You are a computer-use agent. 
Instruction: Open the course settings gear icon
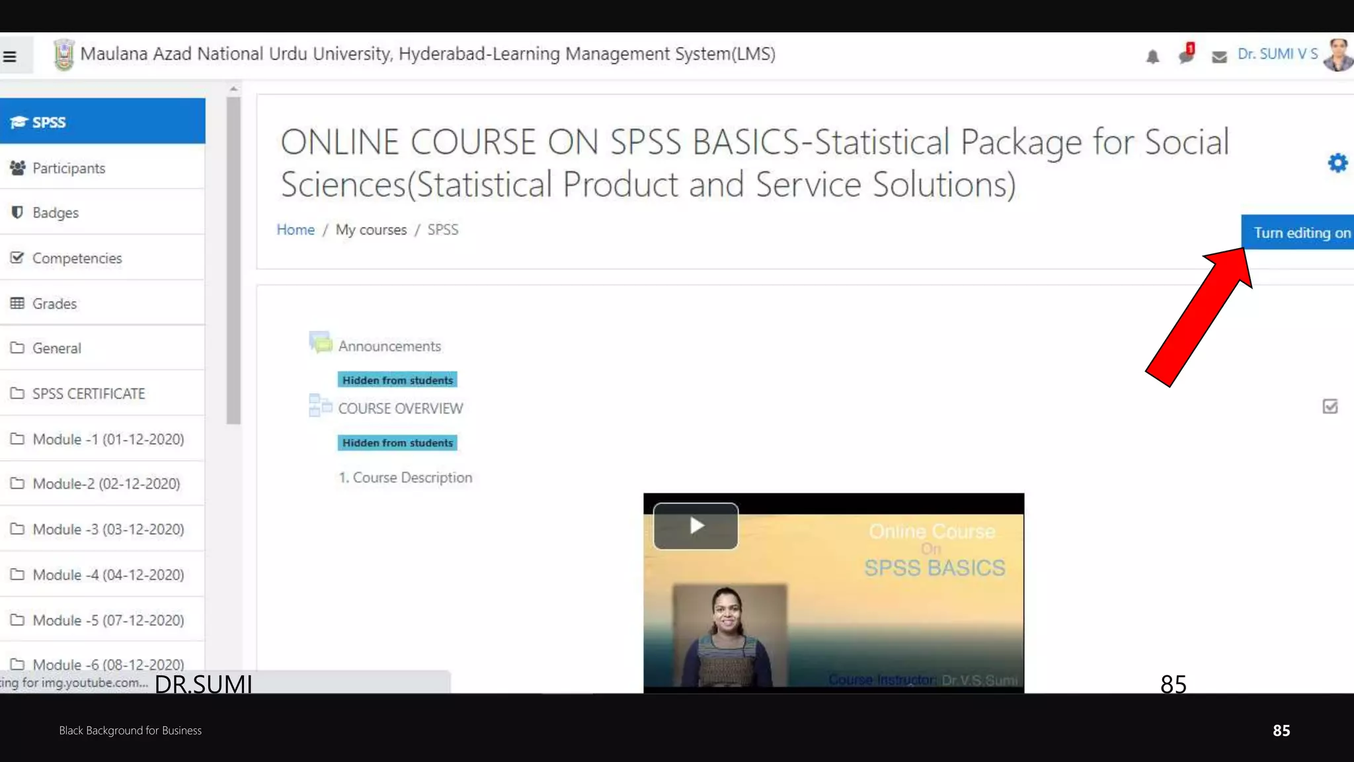coord(1337,163)
